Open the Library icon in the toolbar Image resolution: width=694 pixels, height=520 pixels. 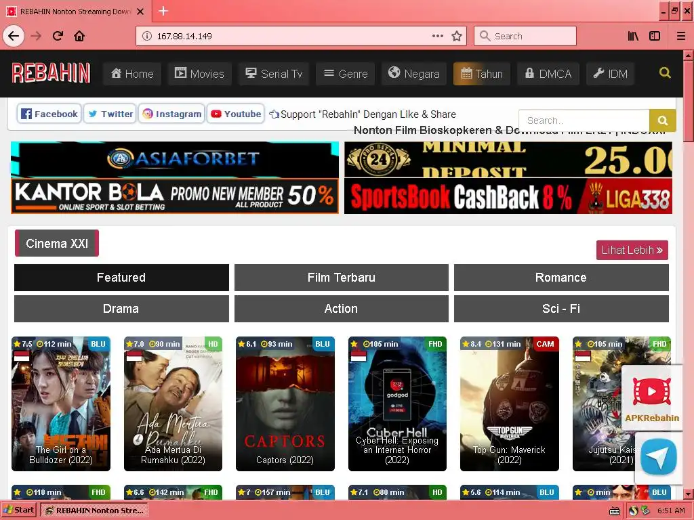point(633,37)
